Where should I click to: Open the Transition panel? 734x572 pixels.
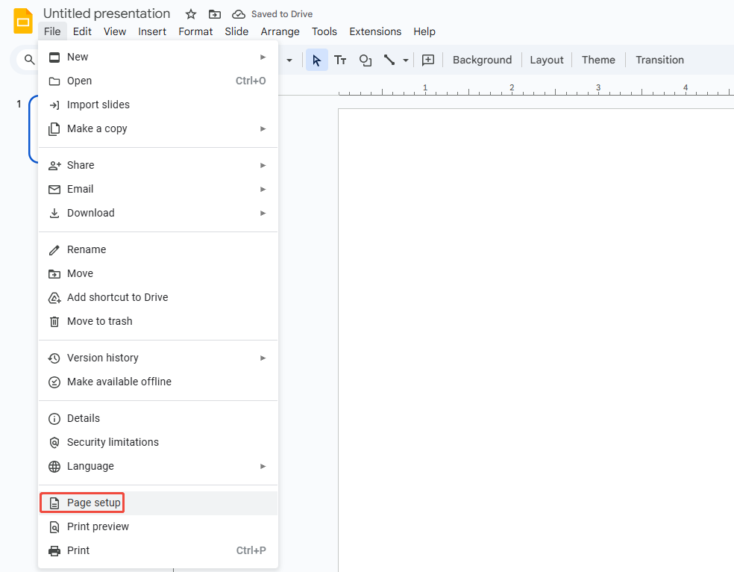(659, 60)
